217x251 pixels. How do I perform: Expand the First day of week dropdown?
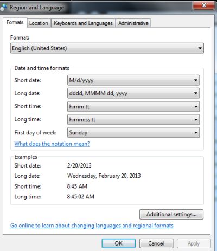pos(133,132)
